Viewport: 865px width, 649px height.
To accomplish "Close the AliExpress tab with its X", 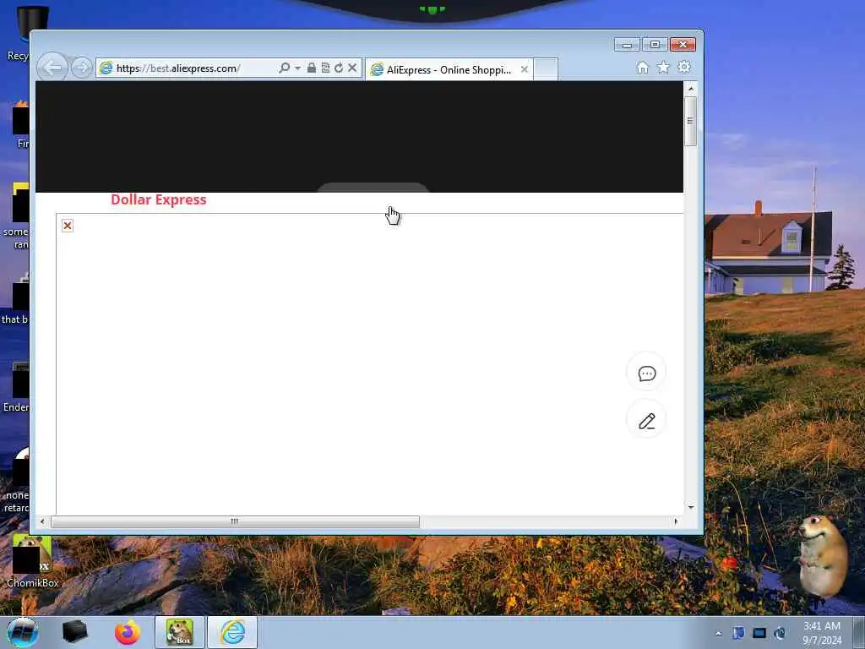I will pos(524,69).
